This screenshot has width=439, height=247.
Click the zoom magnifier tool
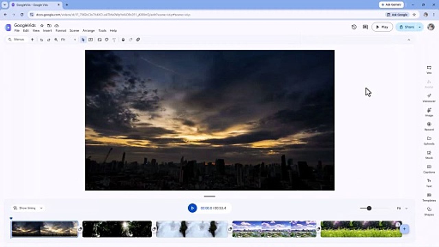pyautogui.click(x=56, y=40)
